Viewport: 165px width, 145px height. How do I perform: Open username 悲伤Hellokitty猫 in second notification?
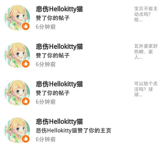point(59,47)
